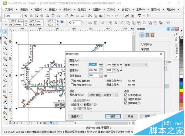Image resolution: width=185 pixels, height=136 pixels.
Task: Open the zoom level 13% dropdown
Action: coord(20,16)
